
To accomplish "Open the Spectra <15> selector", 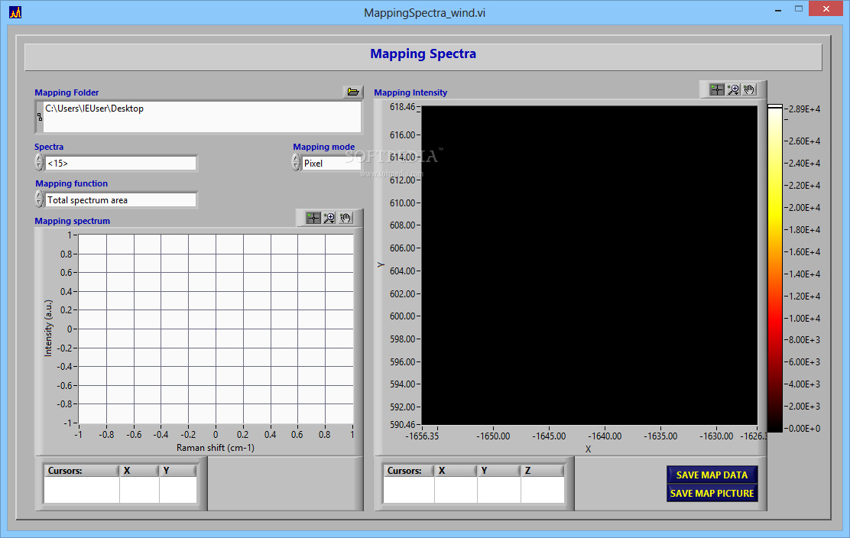I will [x=121, y=163].
